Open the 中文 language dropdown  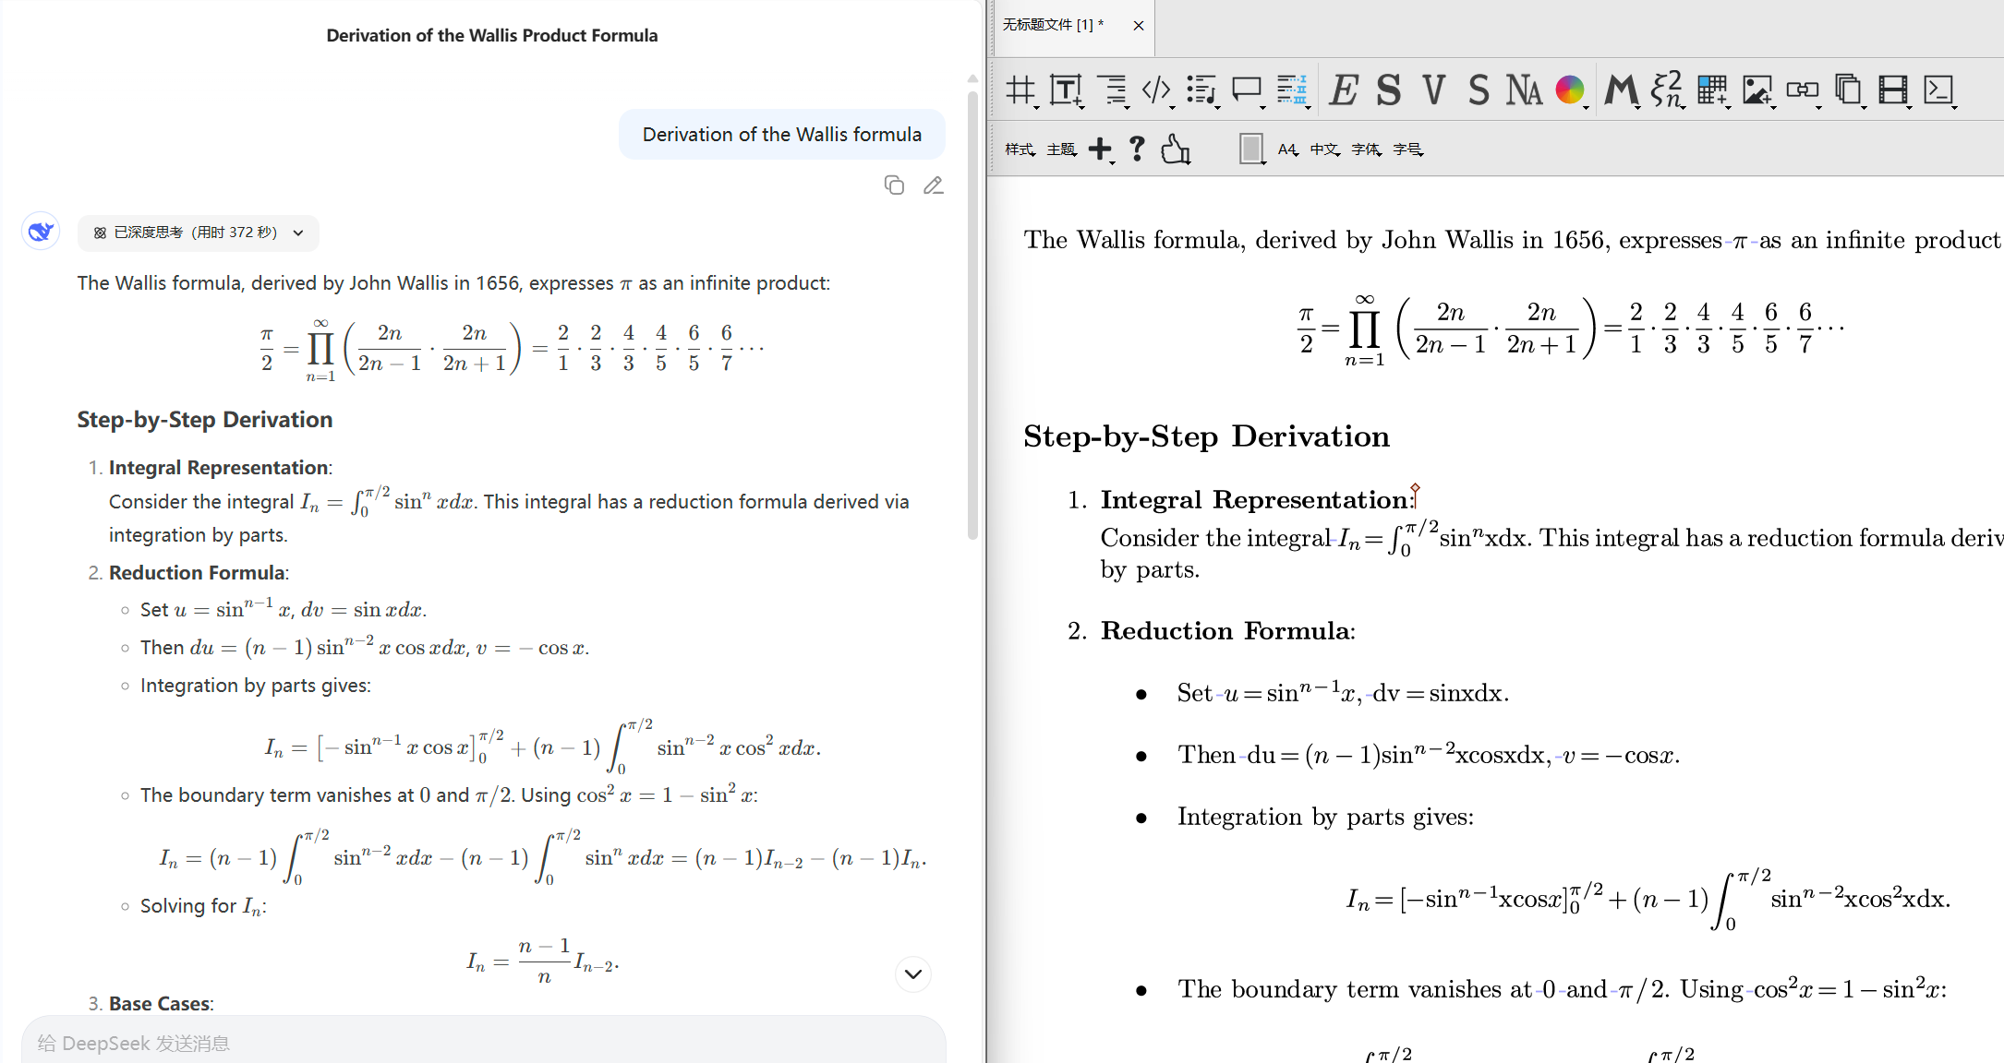(1325, 149)
